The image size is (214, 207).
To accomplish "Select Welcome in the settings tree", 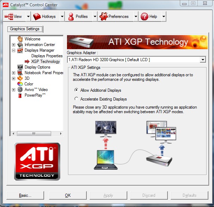I will (x=32, y=39).
